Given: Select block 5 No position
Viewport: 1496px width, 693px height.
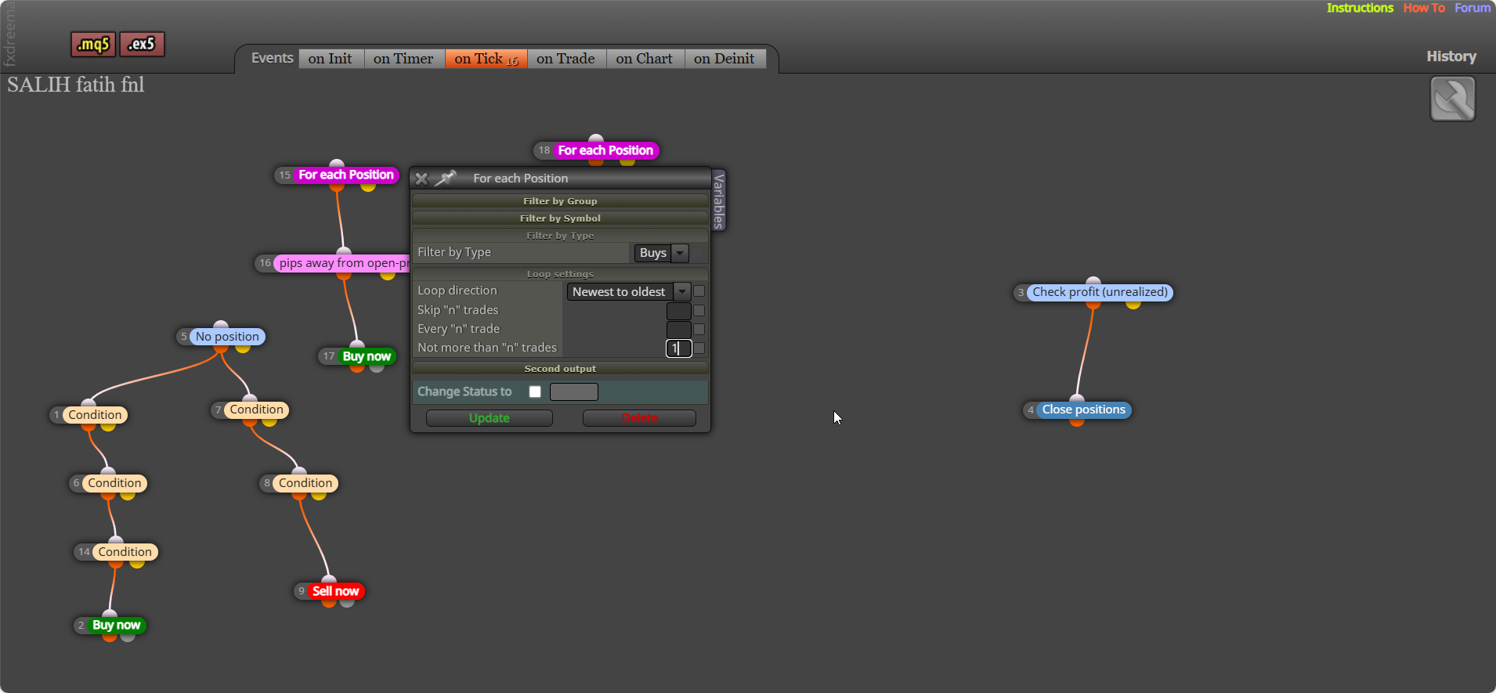Looking at the screenshot, I should [x=227, y=337].
